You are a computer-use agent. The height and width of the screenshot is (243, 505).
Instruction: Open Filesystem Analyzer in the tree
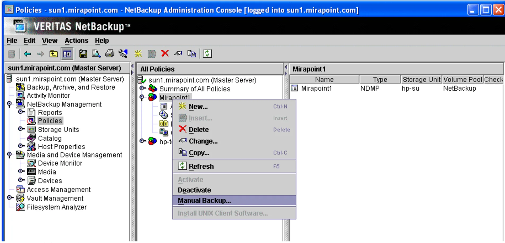point(57,207)
